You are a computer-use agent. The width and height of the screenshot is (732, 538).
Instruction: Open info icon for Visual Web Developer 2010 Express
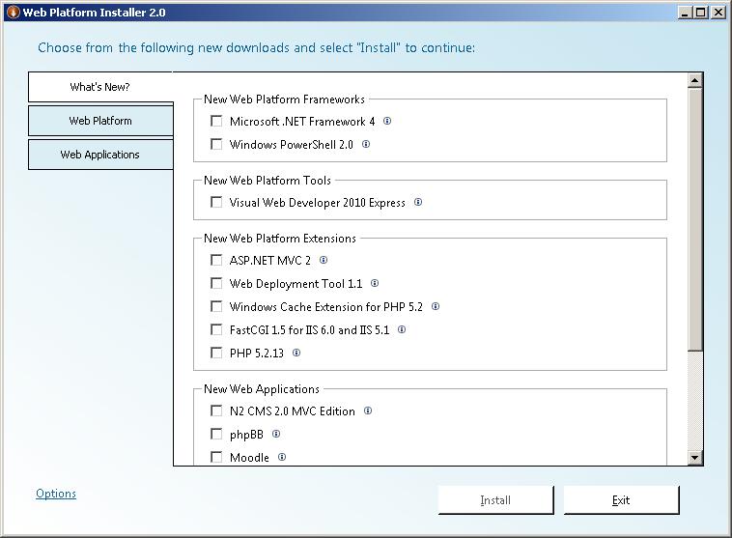418,203
